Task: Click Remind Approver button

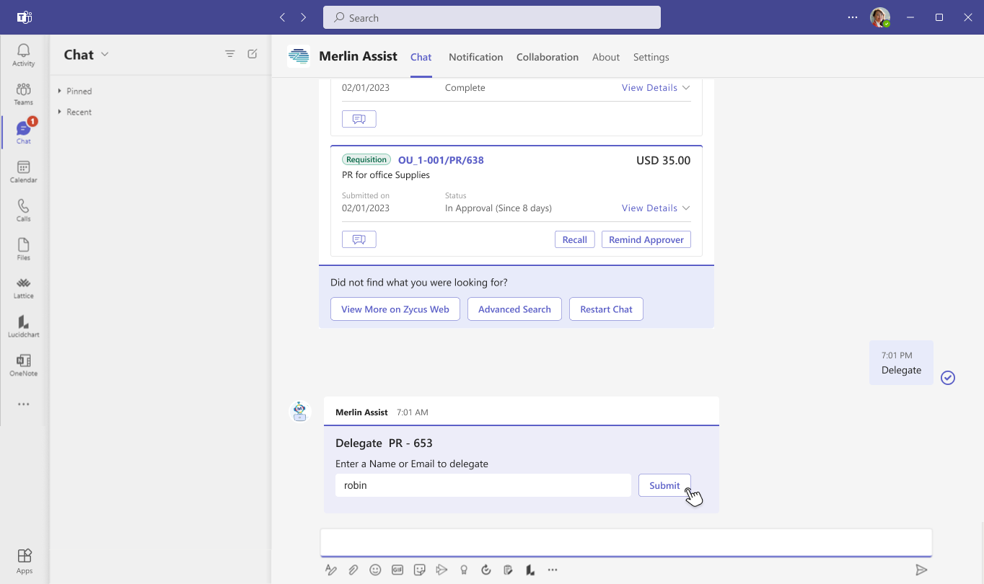Action: coord(646,239)
